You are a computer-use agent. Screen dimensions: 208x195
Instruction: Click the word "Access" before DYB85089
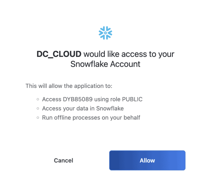point(52,99)
